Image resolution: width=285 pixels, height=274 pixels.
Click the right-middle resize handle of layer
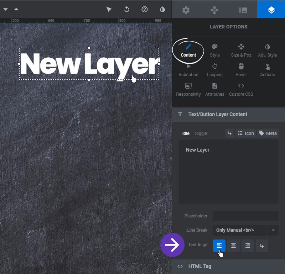(159, 64)
